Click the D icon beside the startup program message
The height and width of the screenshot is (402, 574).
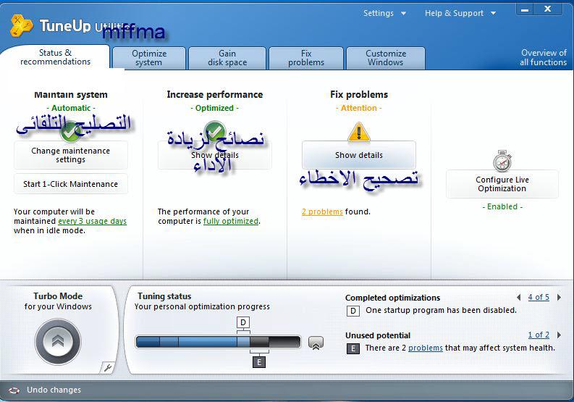(353, 311)
